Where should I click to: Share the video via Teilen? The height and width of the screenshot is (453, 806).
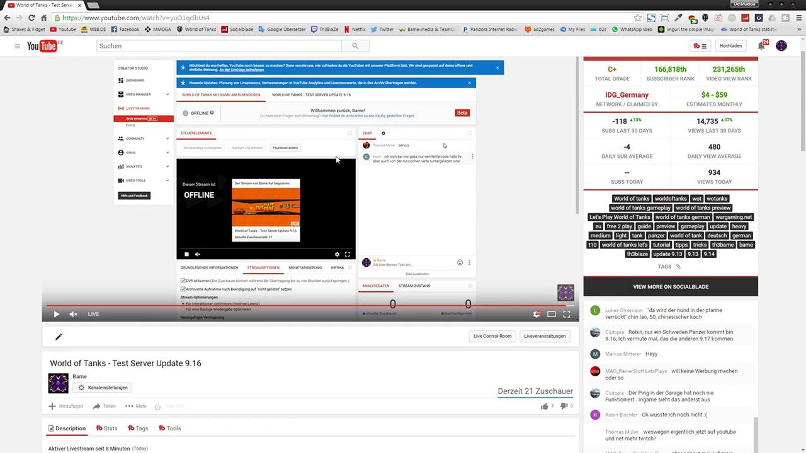pyautogui.click(x=104, y=406)
